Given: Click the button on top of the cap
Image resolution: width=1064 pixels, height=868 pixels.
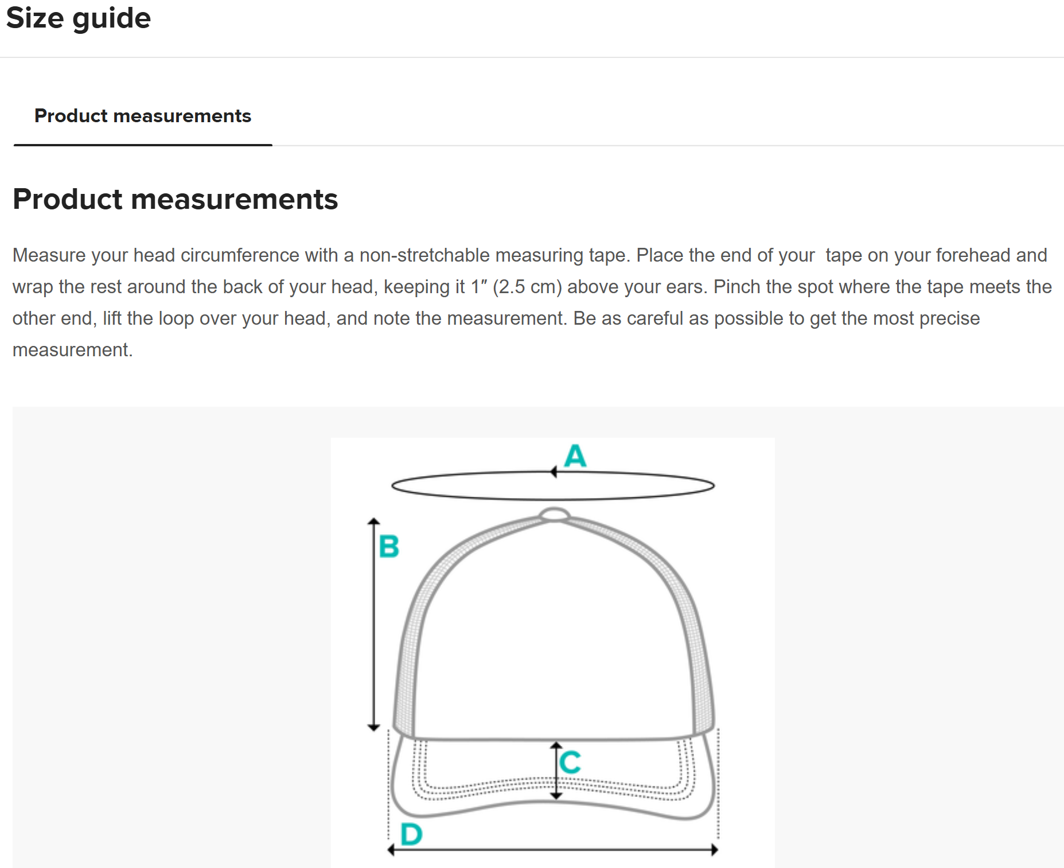Looking at the screenshot, I should pos(554,515).
